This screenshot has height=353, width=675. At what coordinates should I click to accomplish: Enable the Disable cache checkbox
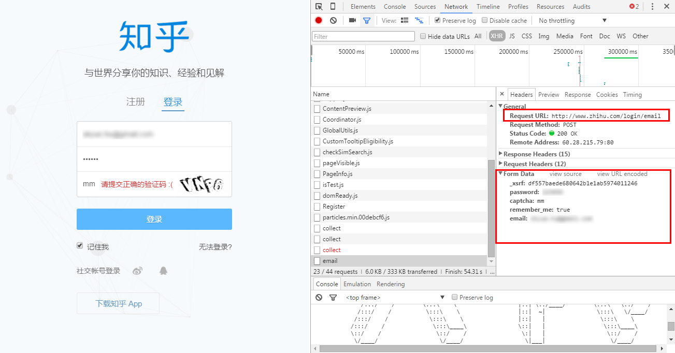[485, 20]
